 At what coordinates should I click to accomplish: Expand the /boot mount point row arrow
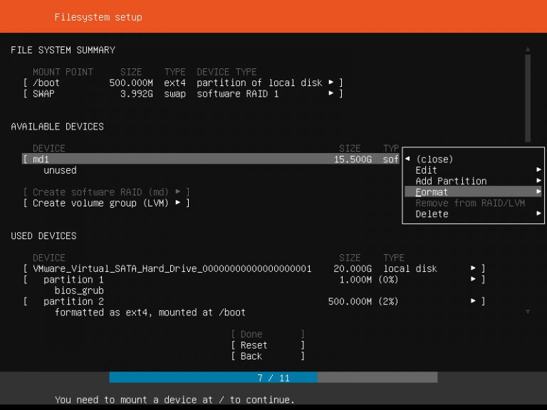[330, 83]
